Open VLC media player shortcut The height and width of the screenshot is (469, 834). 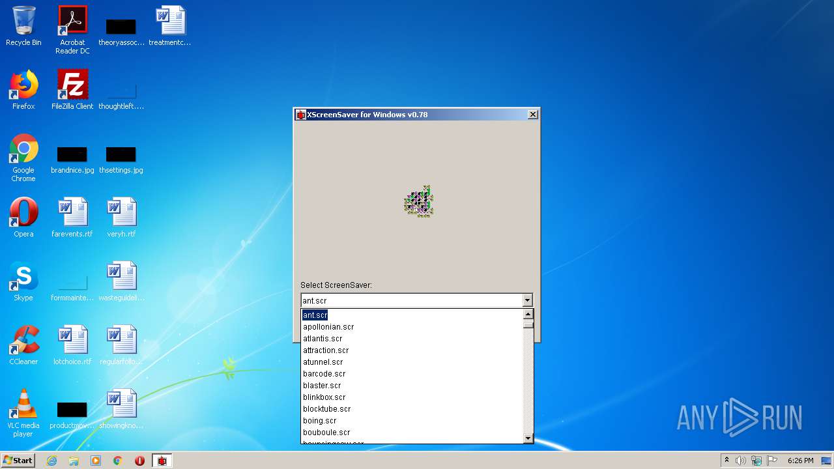coord(23,412)
